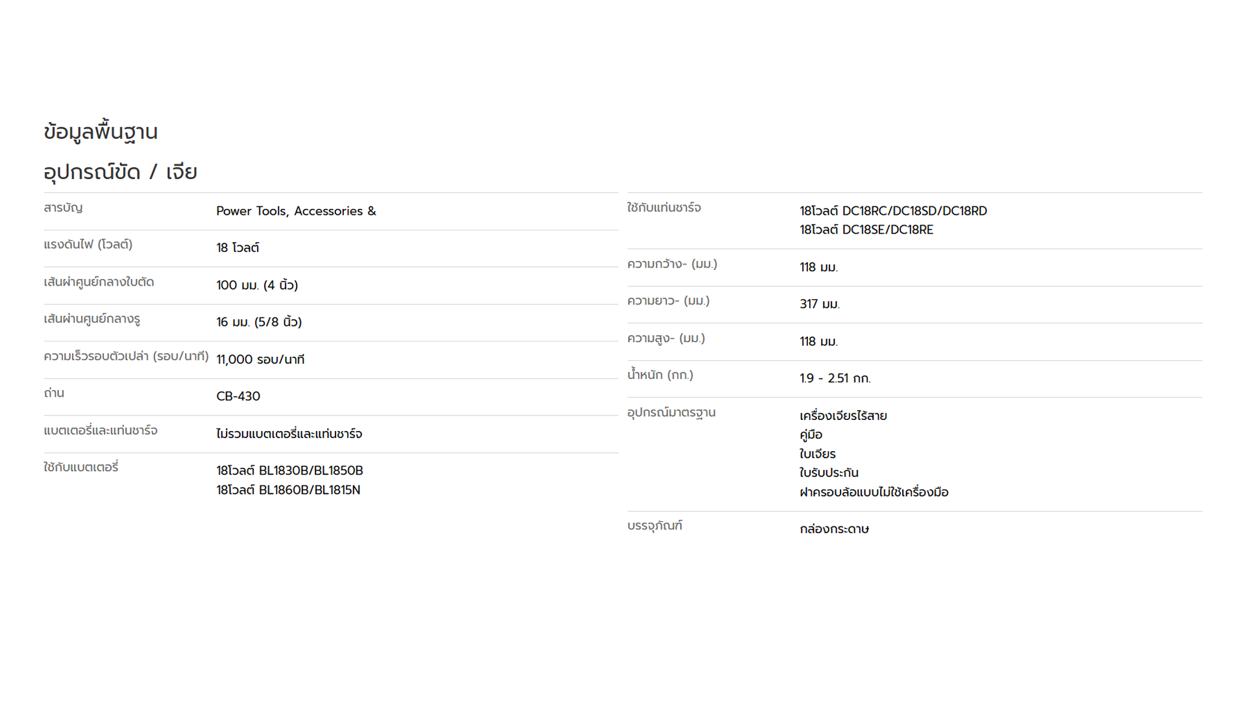Screen dimensions: 1246x701
Task: Click the Power Tools, Accessories & value
Action: [296, 212]
